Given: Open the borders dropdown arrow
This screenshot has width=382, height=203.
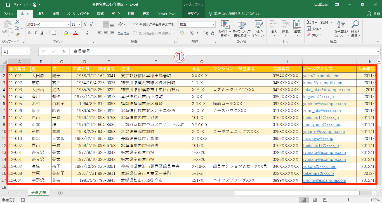Looking at the screenshot, I should 58,33.
